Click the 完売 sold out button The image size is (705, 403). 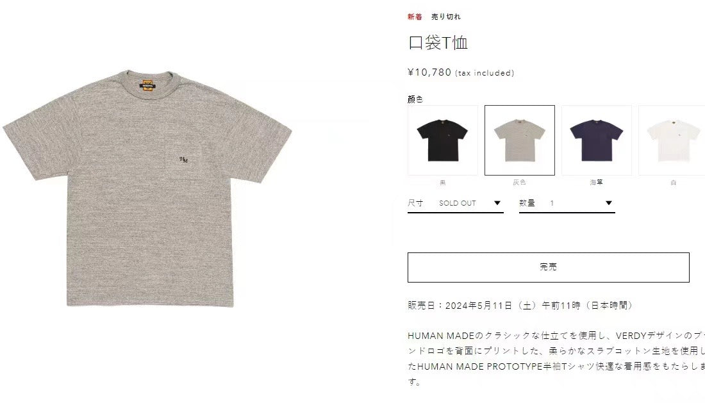point(548,267)
